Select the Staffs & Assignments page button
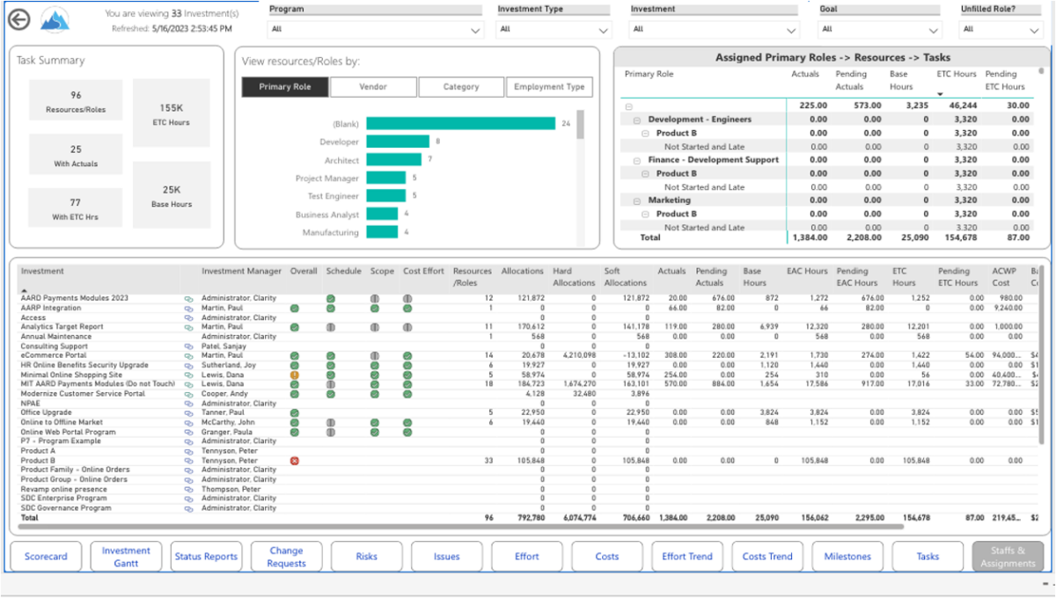This screenshot has height=598, width=1056. point(1008,557)
